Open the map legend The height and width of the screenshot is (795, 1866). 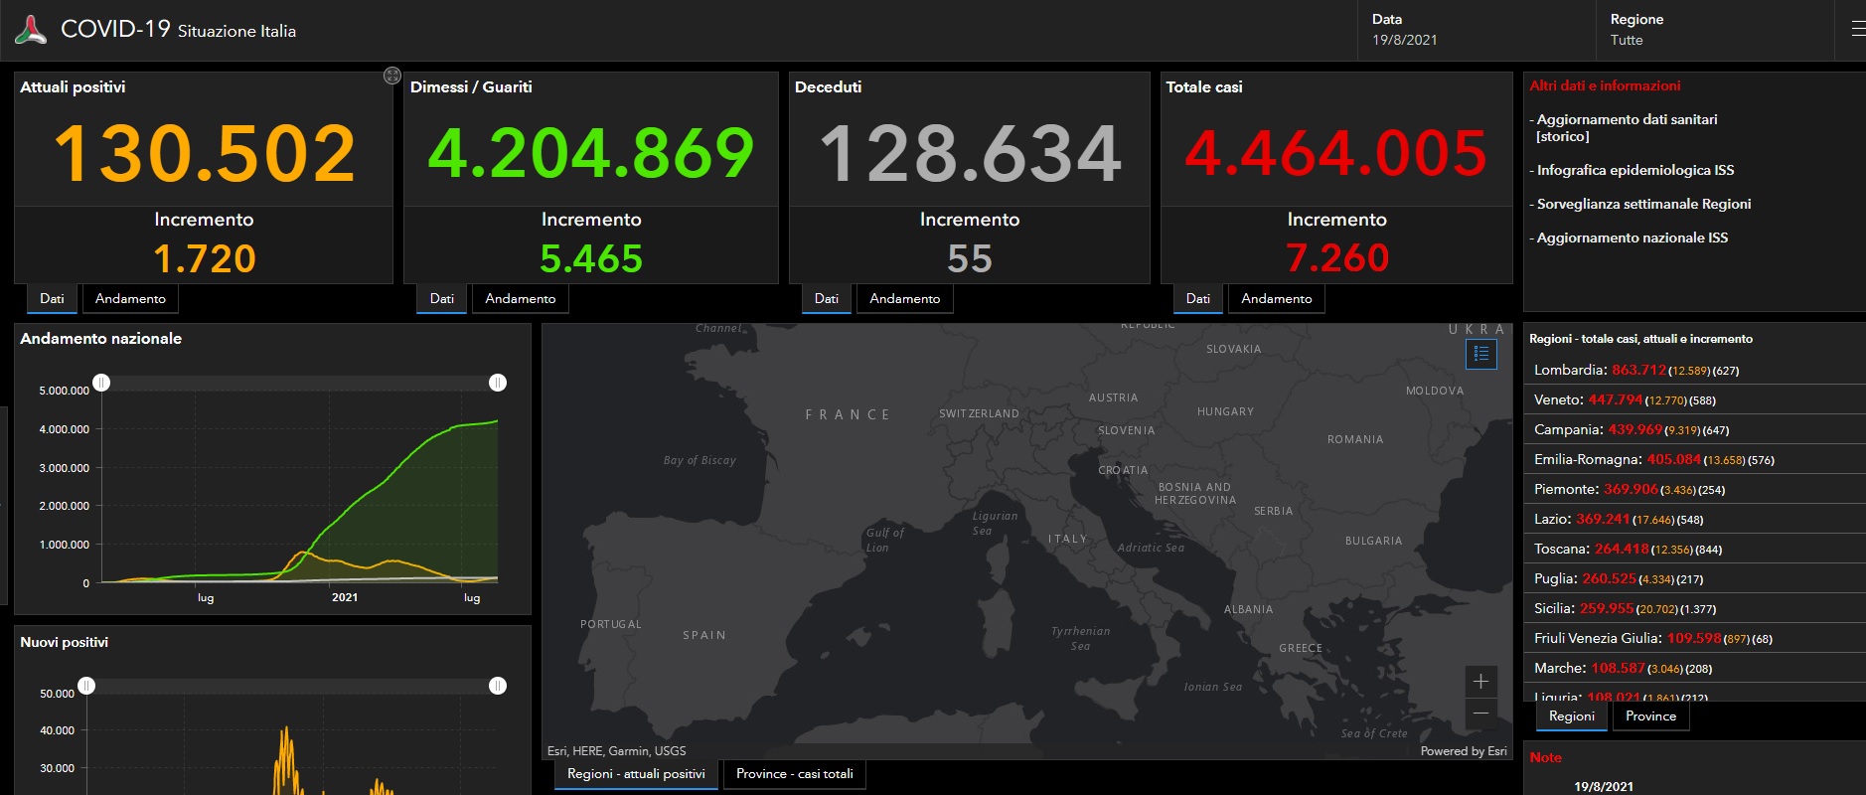[x=1480, y=354]
